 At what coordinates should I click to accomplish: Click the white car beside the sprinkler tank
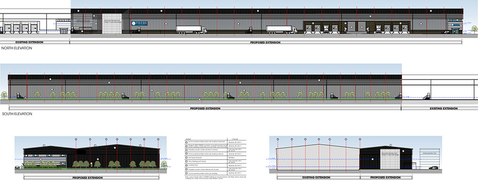(433, 168)
